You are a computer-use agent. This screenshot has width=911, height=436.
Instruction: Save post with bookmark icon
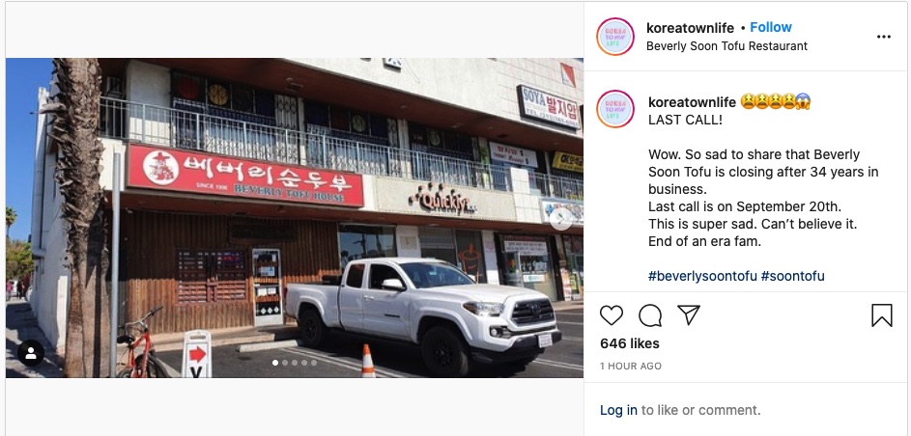[x=881, y=315]
